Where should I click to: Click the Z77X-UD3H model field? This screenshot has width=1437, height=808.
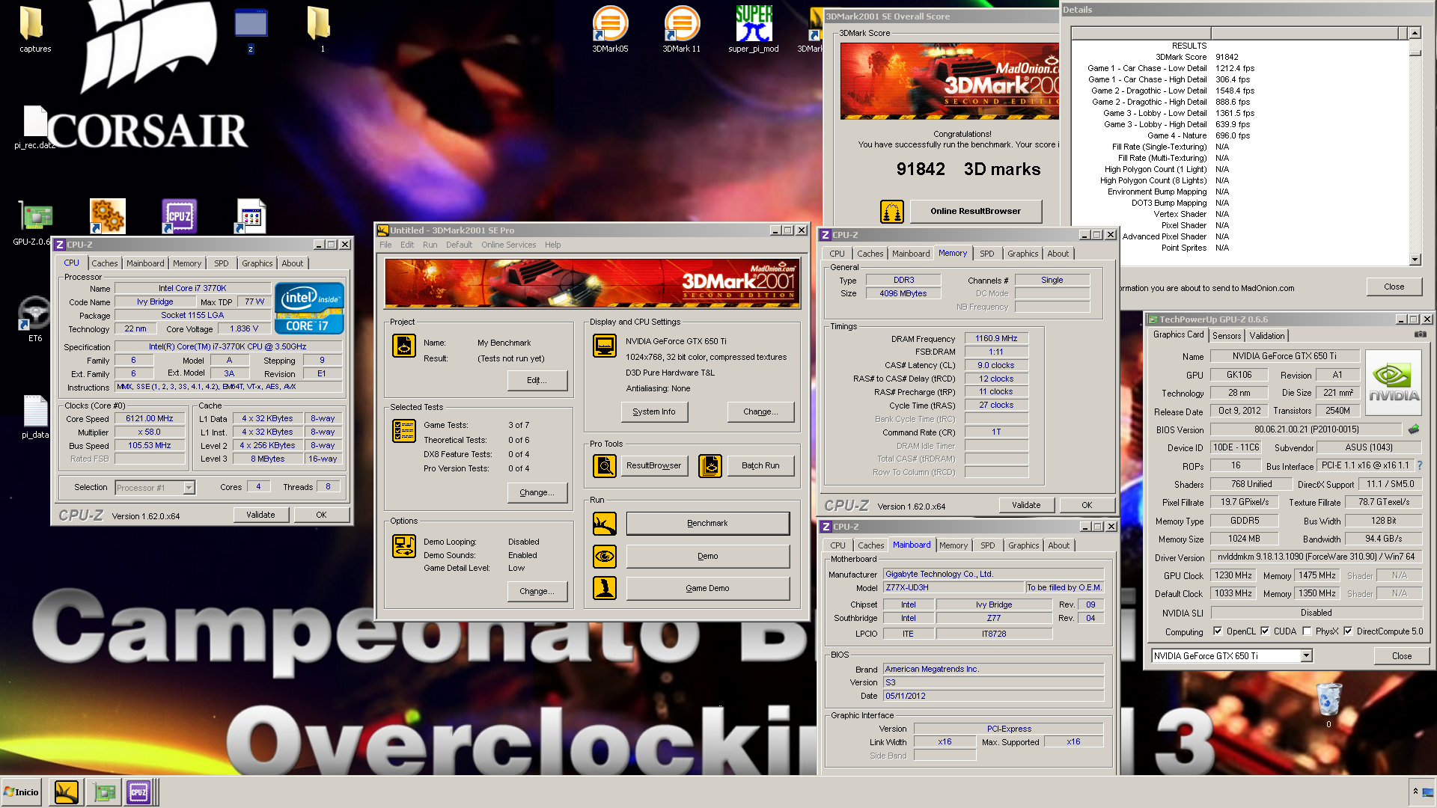954,587
